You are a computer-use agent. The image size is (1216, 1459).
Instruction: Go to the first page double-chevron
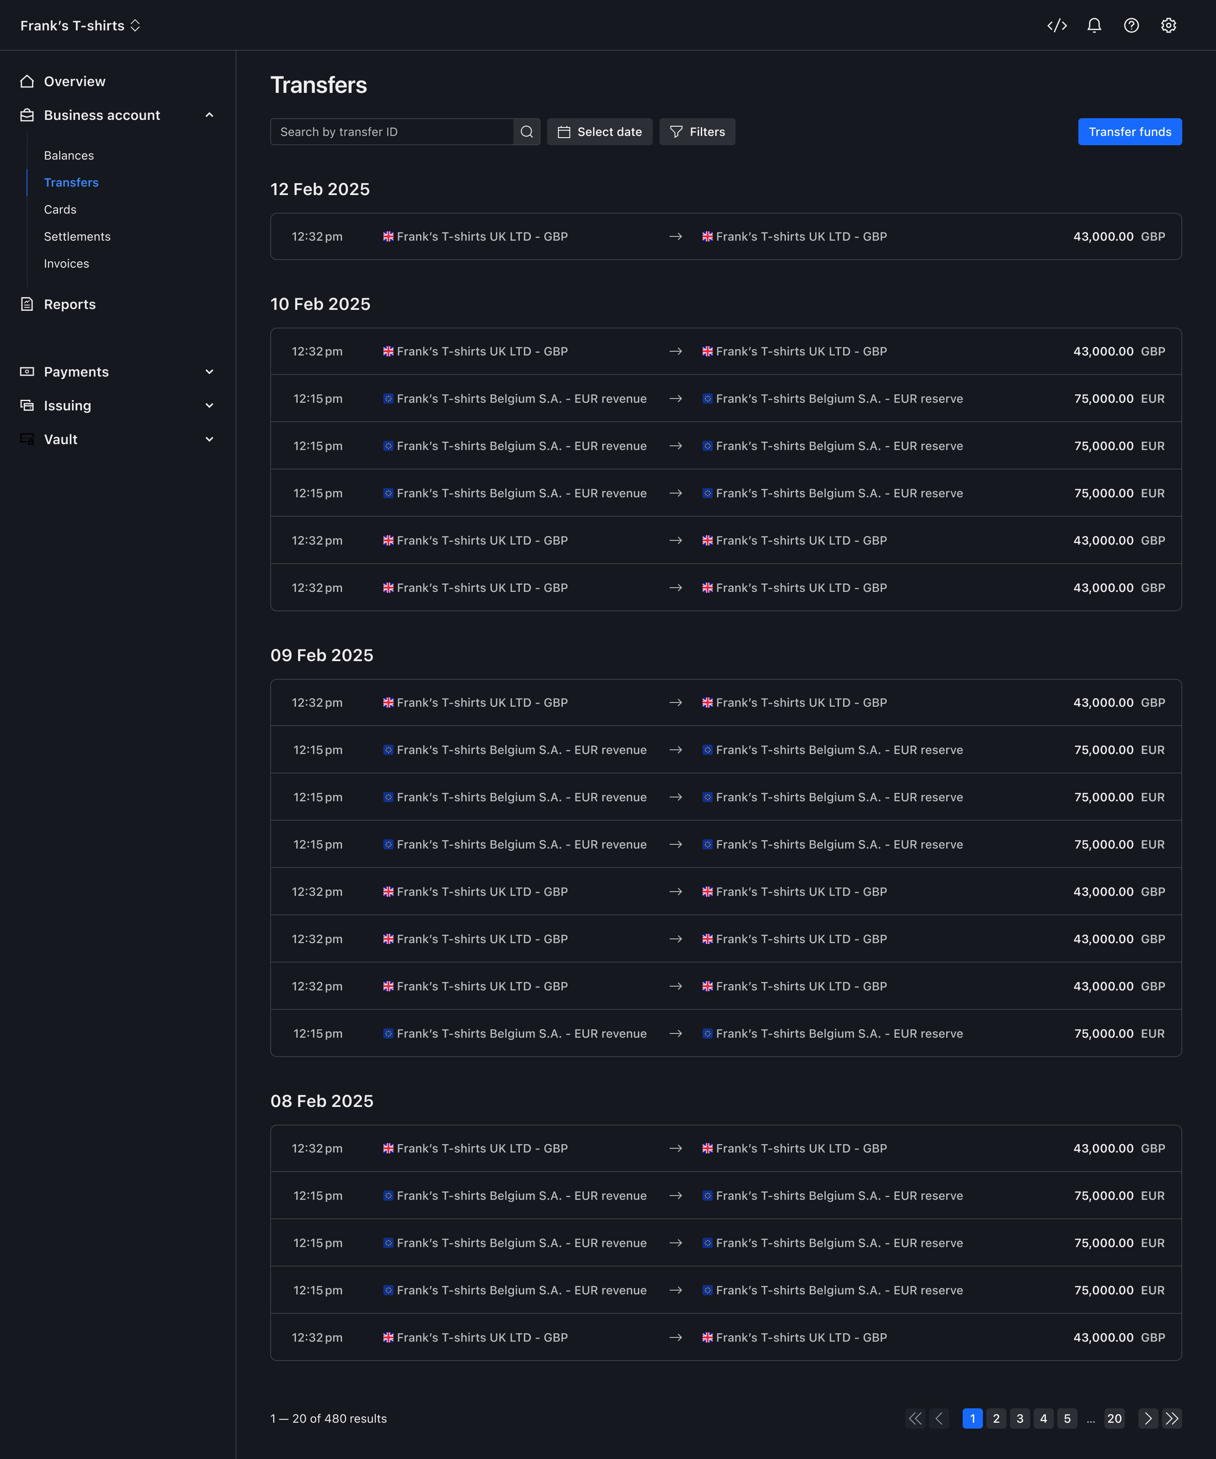[916, 1418]
